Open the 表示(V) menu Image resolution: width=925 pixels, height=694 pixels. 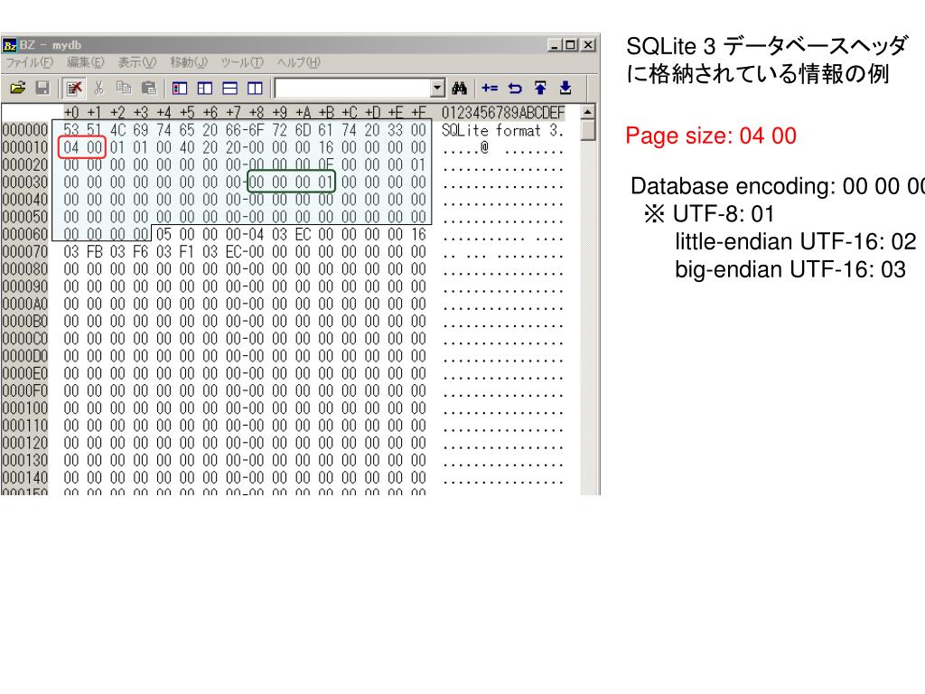(x=137, y=62)
